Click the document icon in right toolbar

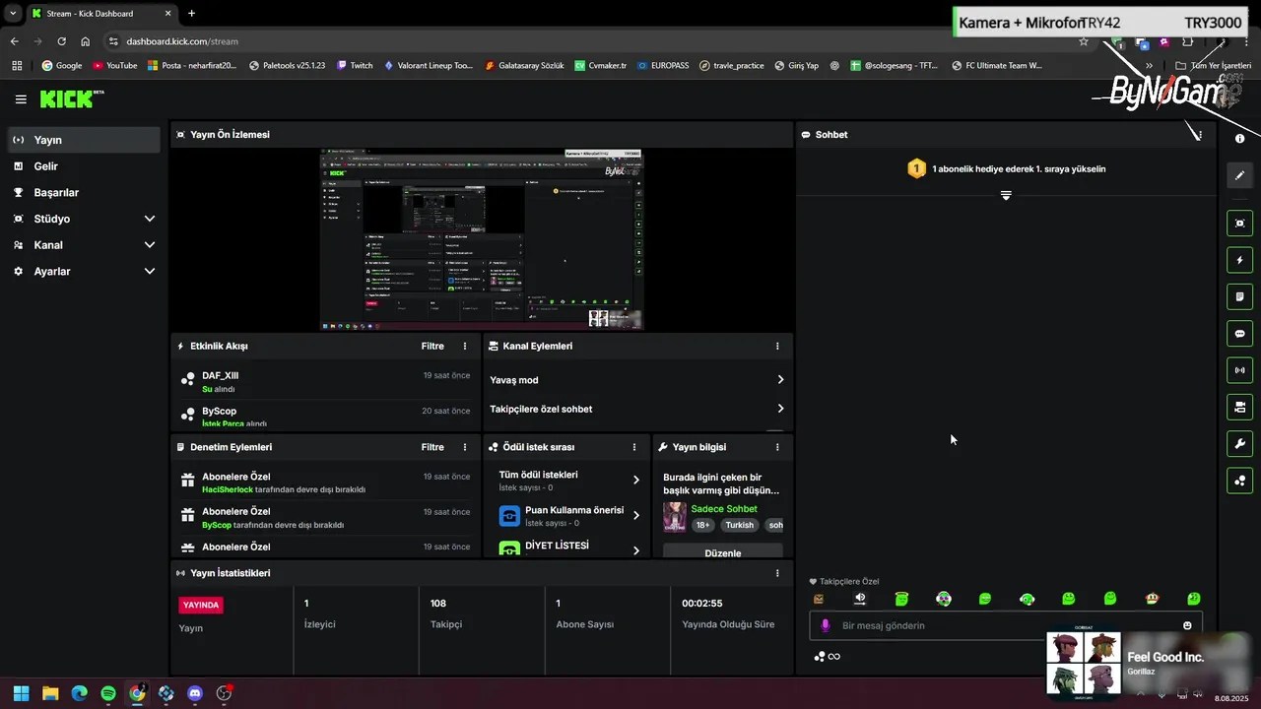[x=1239, y=296]
